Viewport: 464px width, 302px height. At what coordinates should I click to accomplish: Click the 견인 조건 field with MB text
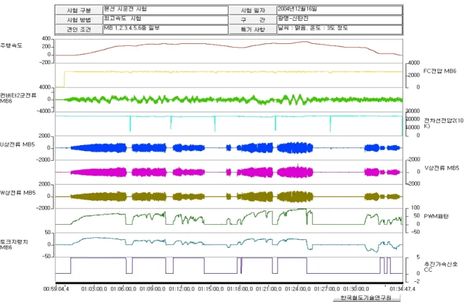pos(165,30)
